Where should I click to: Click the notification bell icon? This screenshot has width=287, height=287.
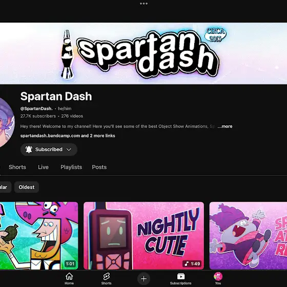(x=29, y=149)
